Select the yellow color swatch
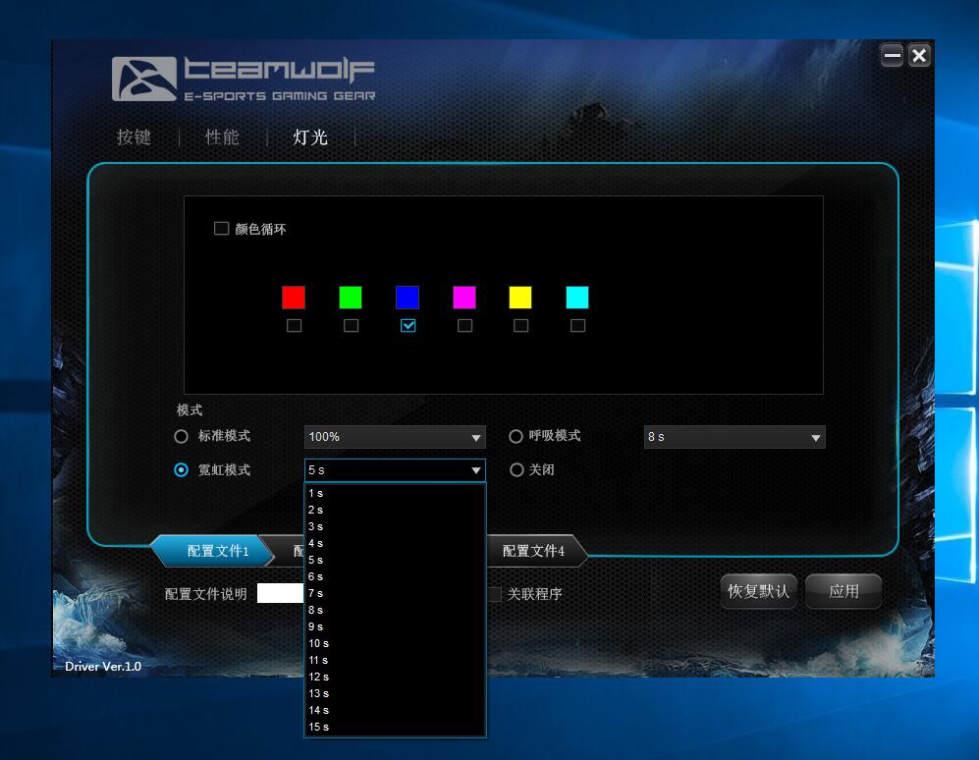 click(521, 298)
